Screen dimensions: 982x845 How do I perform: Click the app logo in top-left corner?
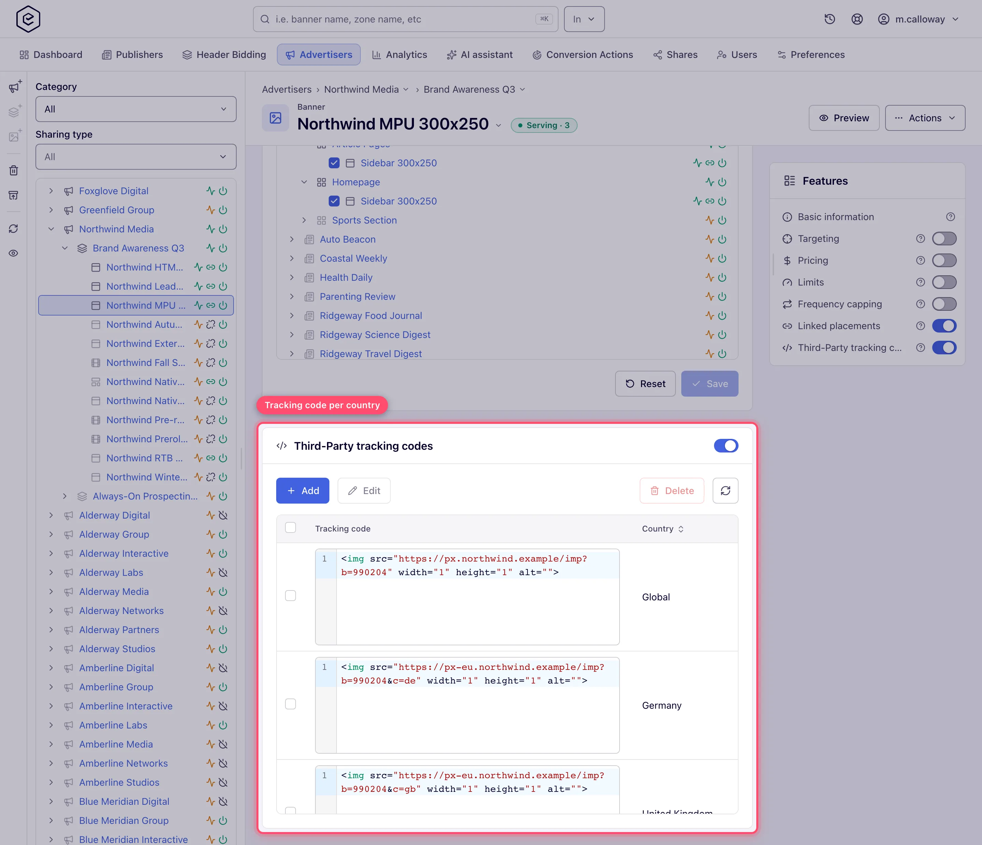coord(28,19)
